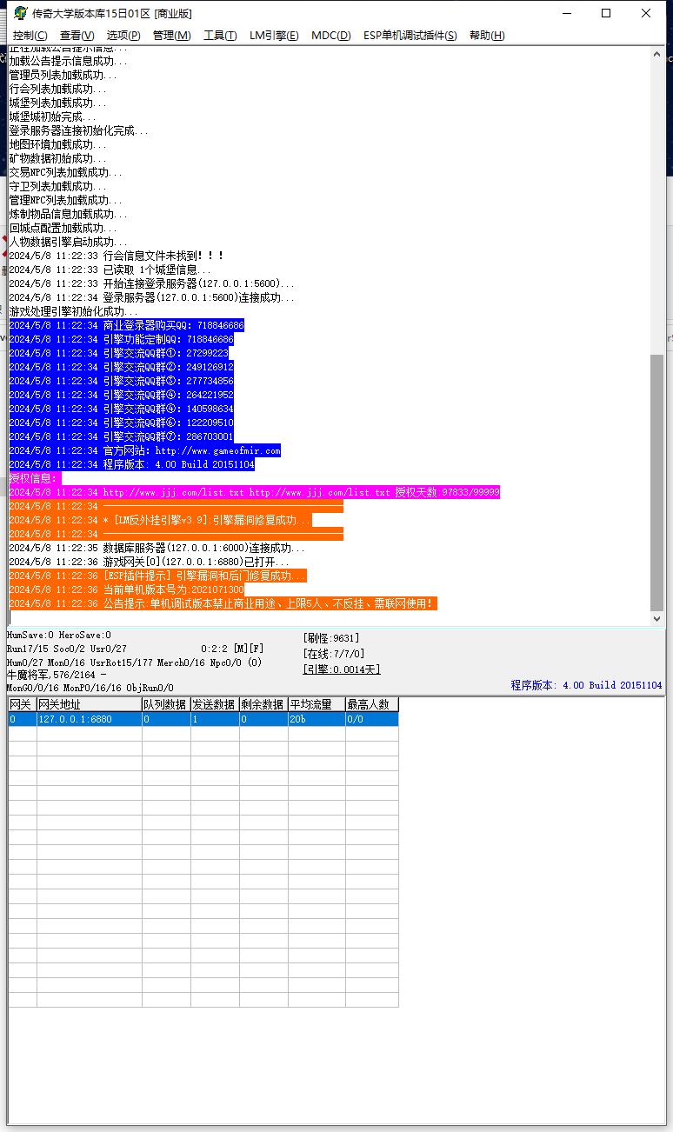Click the 授权信息 log line
This screenshot has height=1132, width=673.
click(x=34, y=478)
